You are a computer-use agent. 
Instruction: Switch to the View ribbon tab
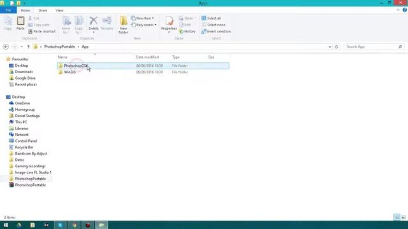click(59, 10)
